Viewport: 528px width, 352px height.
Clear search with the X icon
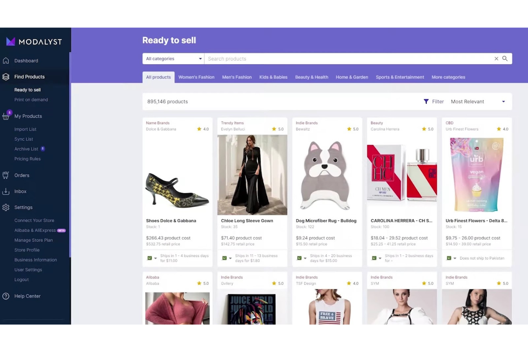click(496, 58)
